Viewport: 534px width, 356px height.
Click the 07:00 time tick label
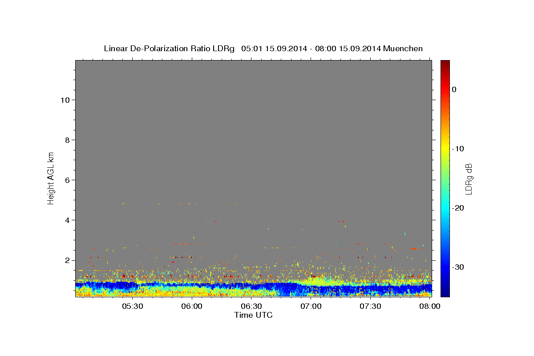[x=311, y=307]
